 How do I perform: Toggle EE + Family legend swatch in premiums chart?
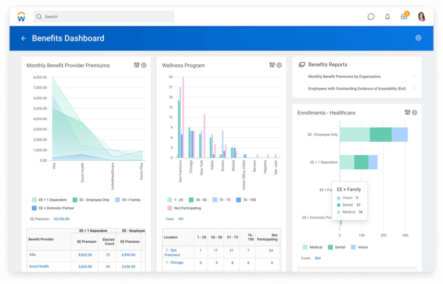(118, 200)
